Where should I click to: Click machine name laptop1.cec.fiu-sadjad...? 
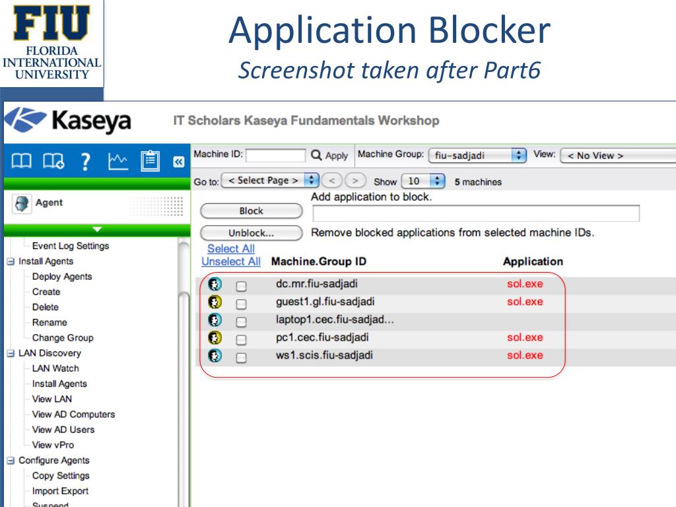(x=335, y=320)
